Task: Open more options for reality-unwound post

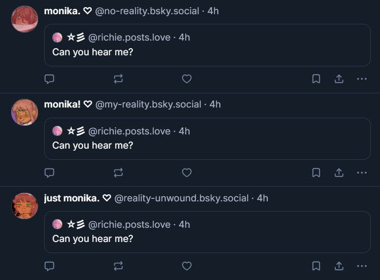Action: (362, 266)
